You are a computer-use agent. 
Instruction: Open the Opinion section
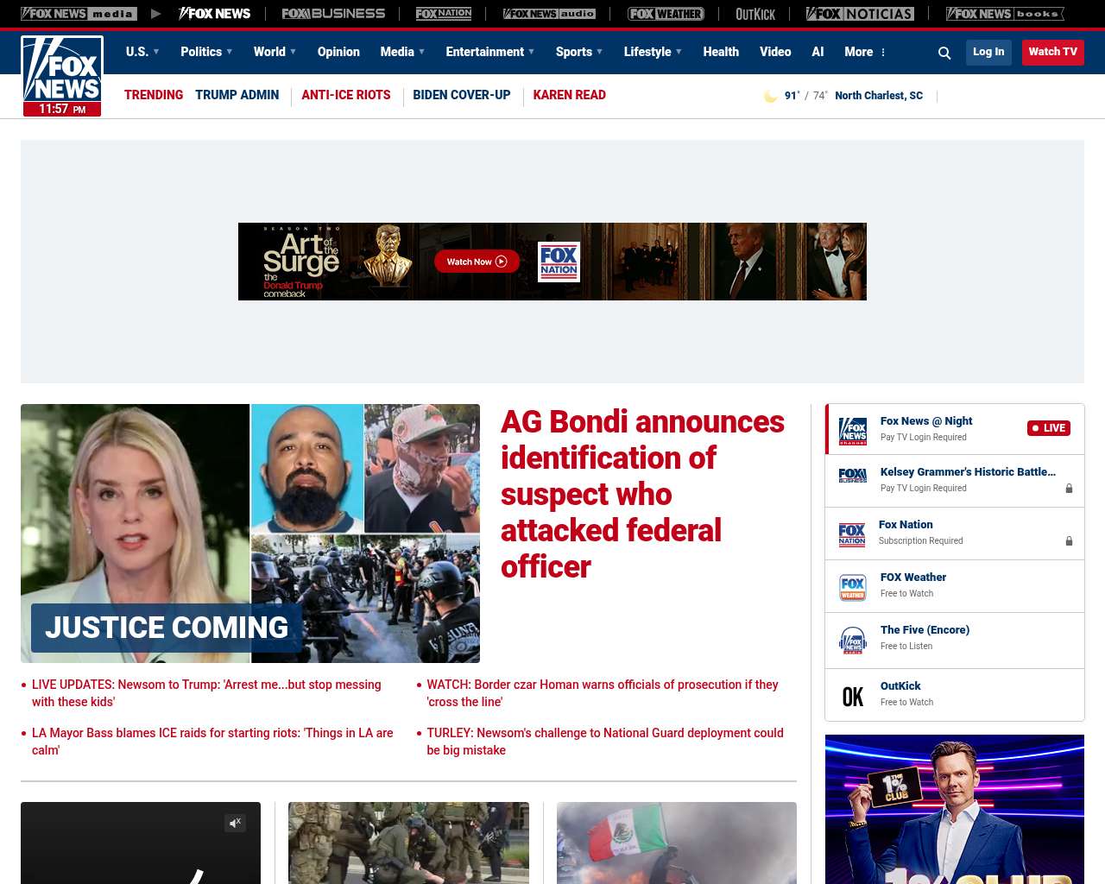click(x=338, y=52)
